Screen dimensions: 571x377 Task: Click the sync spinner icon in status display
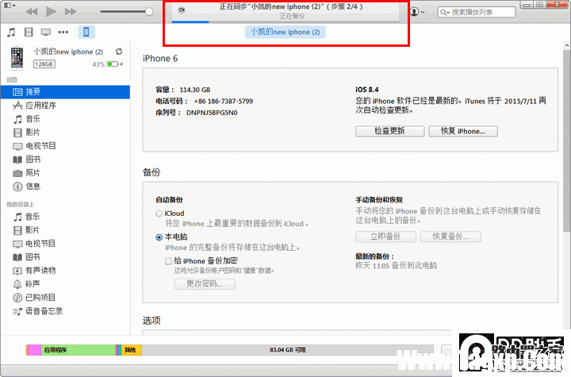[181, 10]
